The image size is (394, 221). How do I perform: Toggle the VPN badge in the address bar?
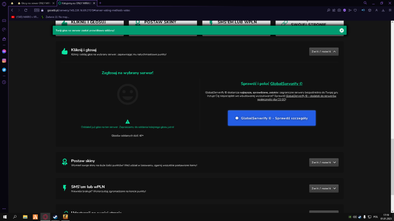pos(37,10)
